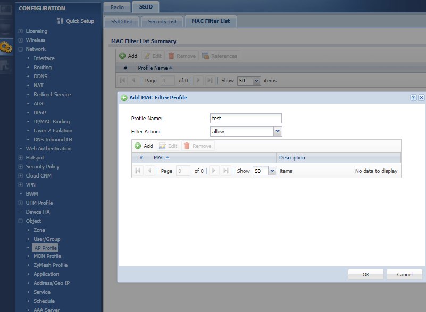This screenshot has width=426, height=312.
Task: Click the Quick Setup link
Action: coord(80,21)
